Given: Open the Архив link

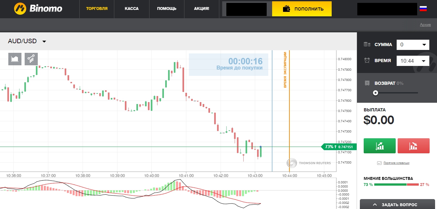Looking at the screenshot, I should (425, 25).
